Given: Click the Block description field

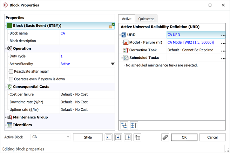Looking at the screenshot, I should coord(87,41).
